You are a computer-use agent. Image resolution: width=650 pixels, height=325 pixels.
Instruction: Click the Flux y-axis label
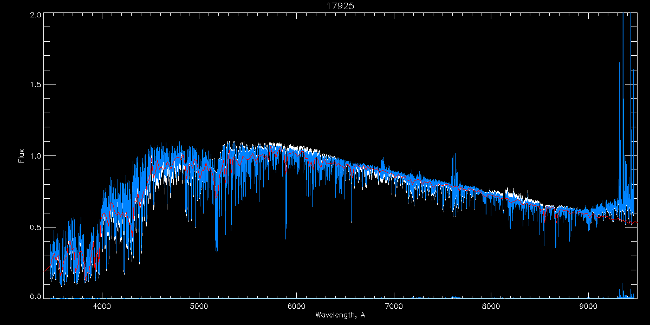point(22,156)
